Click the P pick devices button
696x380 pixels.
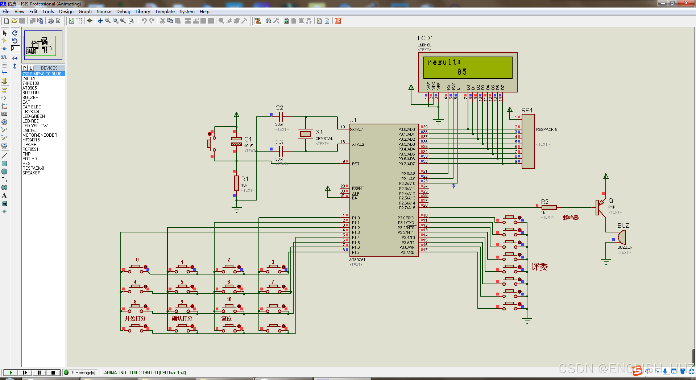tap(25, 68)
